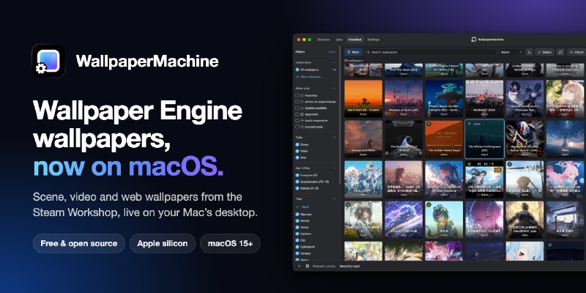Screen dimensions: 586x293
Task: Enable the Audio responsive checkbox
Action: [297, 121]
